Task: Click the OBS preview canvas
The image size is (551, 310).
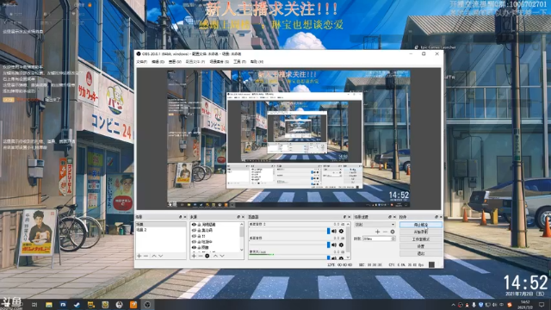Action: click(x=288, y=139)
